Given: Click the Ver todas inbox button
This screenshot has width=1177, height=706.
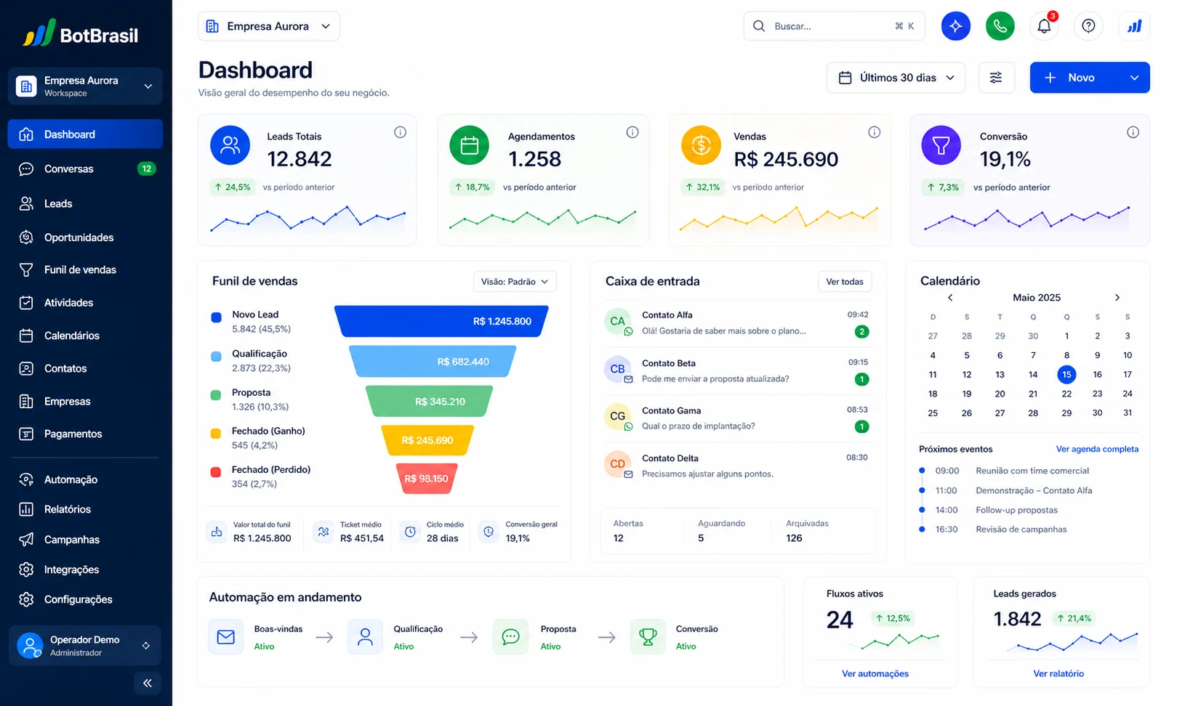Looking at the screenshot, I should click(844, 282).
